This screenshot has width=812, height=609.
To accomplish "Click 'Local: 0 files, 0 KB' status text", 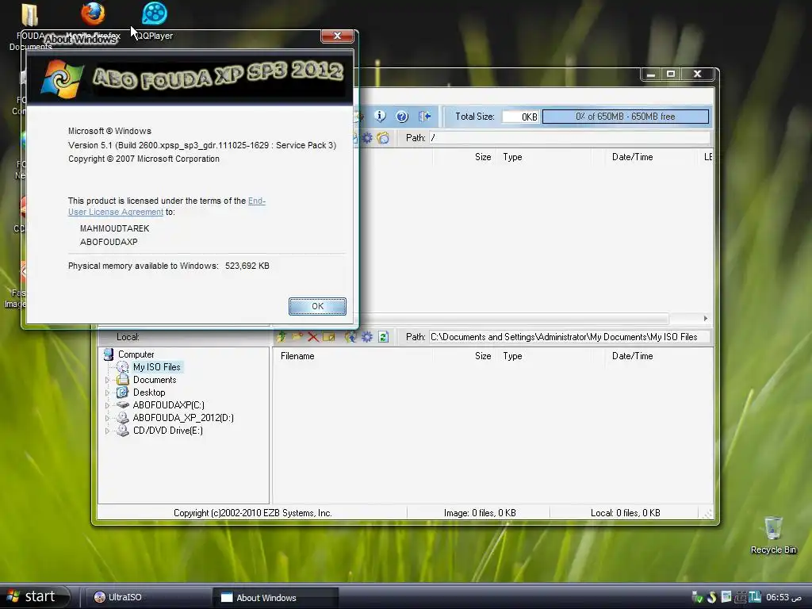I will click(625, 513).
